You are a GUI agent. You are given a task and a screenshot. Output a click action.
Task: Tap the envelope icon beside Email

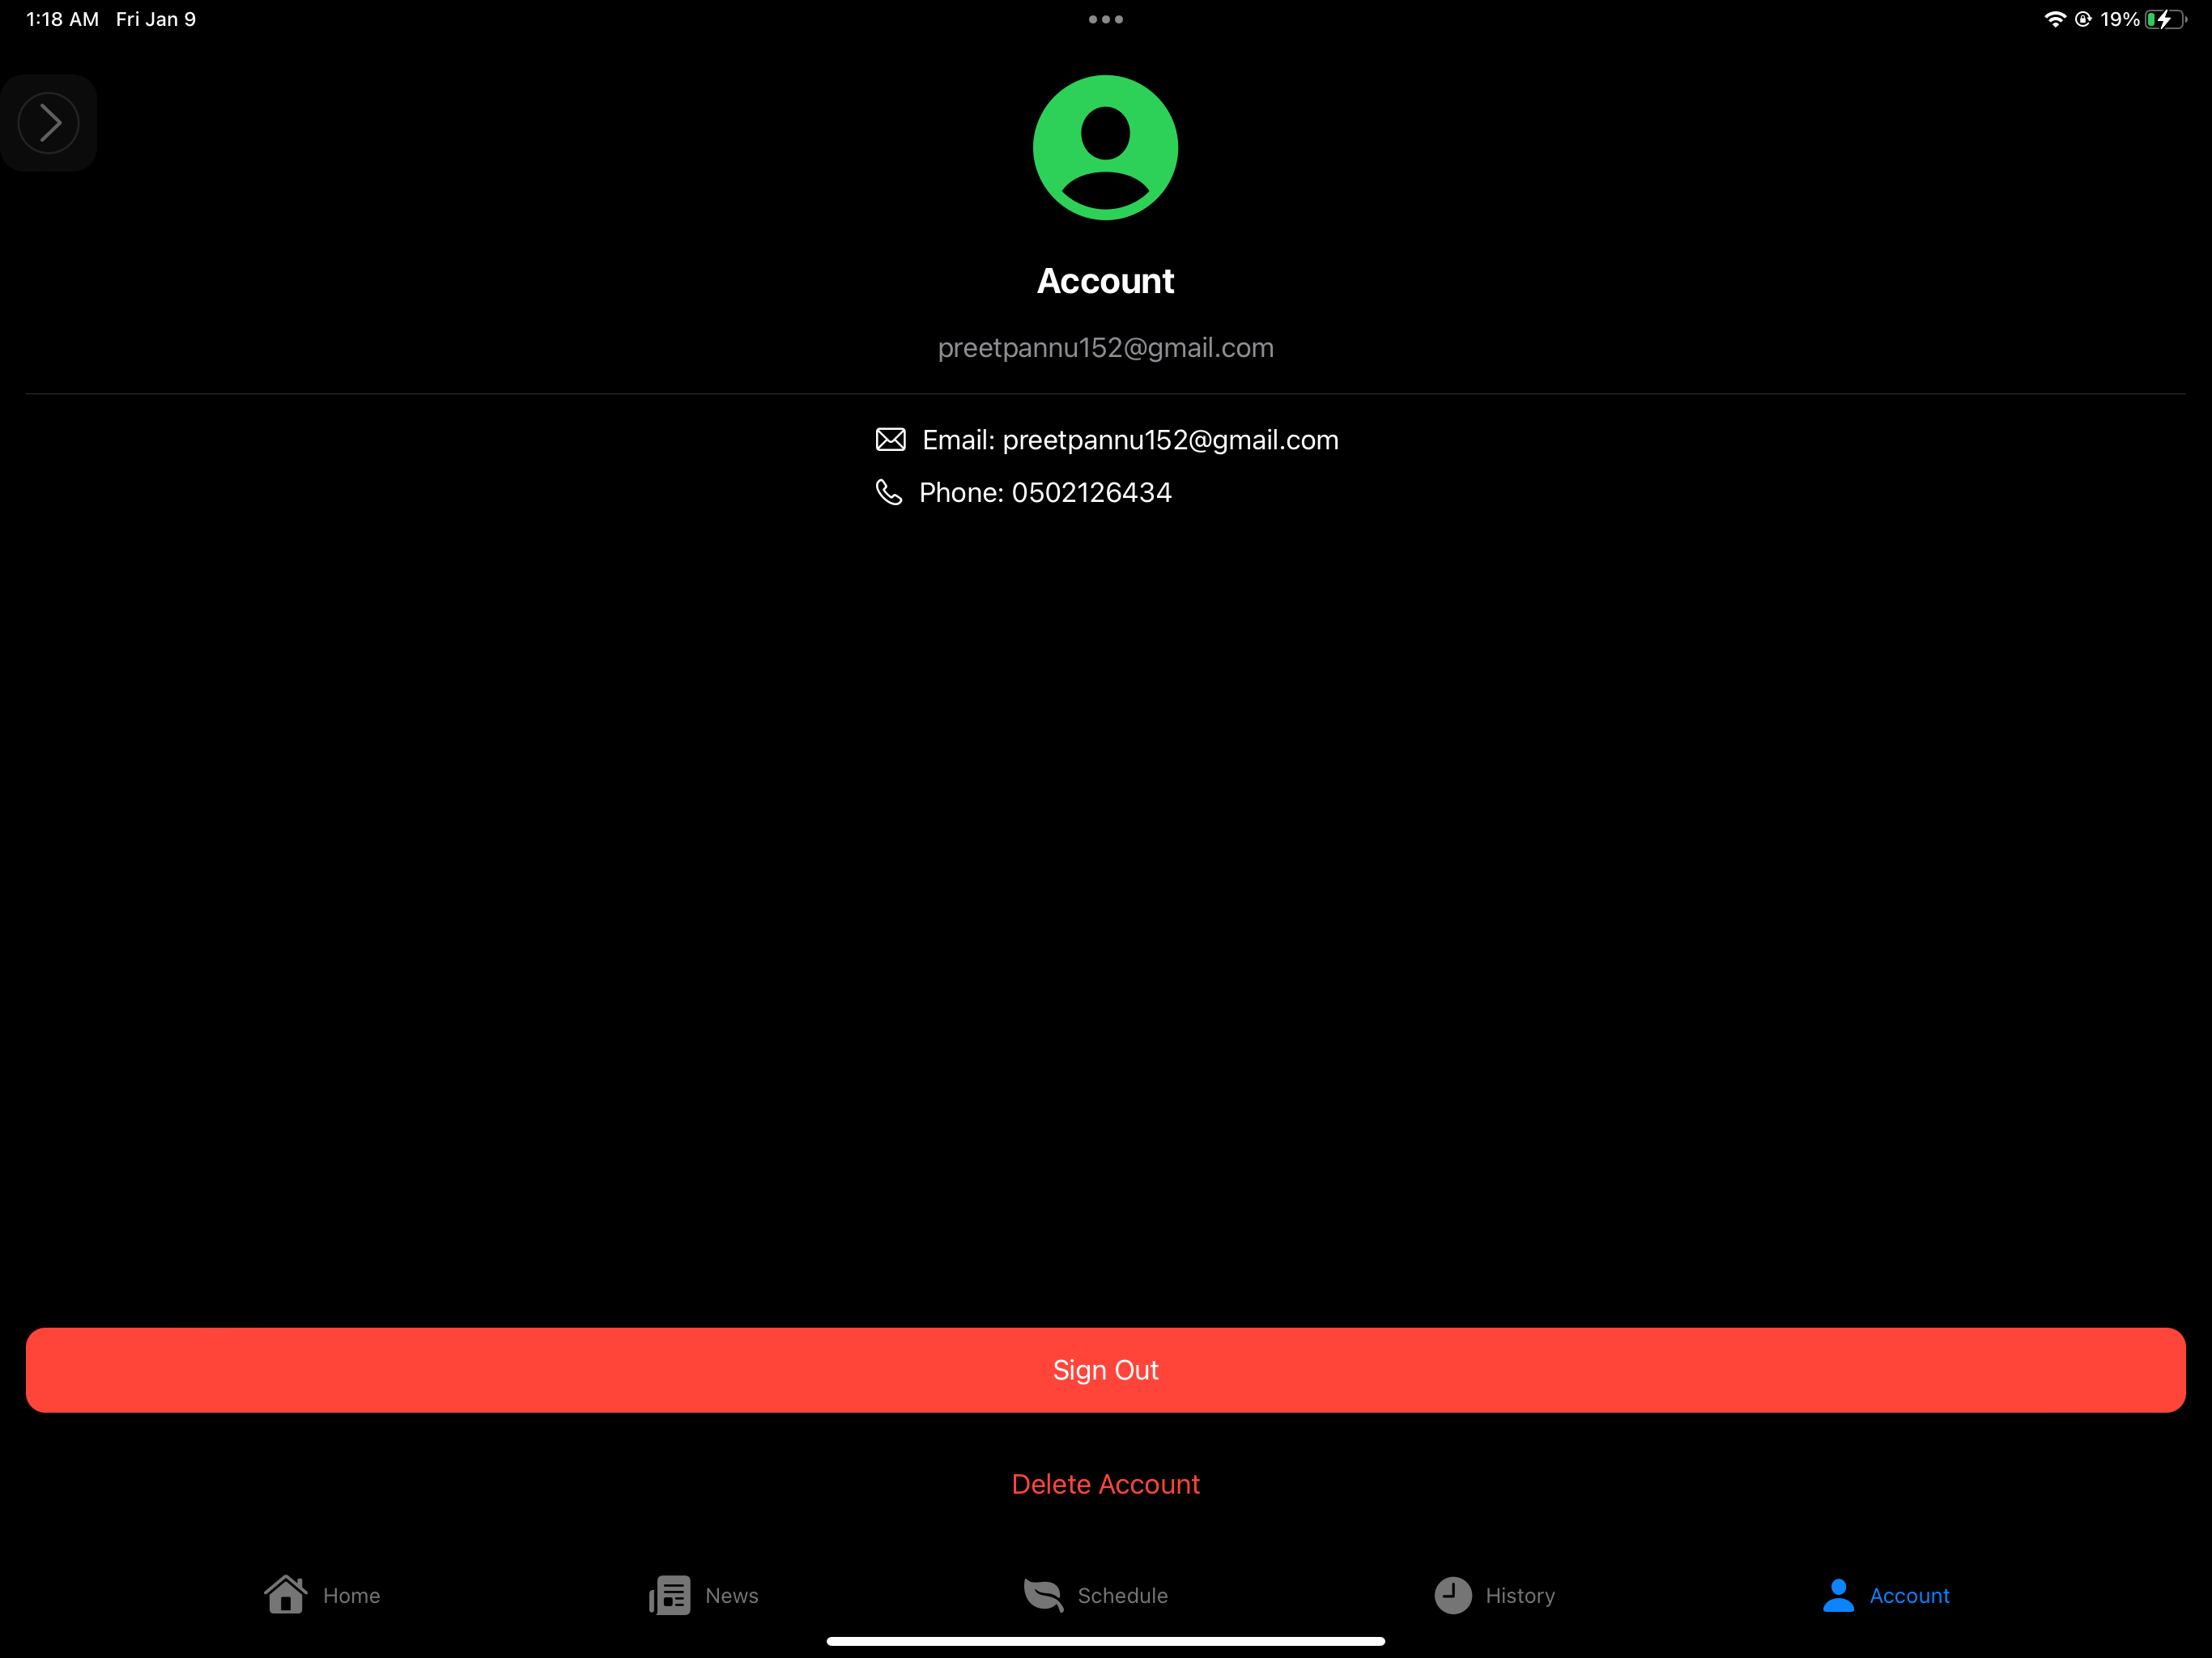click(890, 440)
